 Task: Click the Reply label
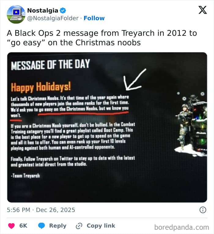pyautogui.click(x=58, y=226)
